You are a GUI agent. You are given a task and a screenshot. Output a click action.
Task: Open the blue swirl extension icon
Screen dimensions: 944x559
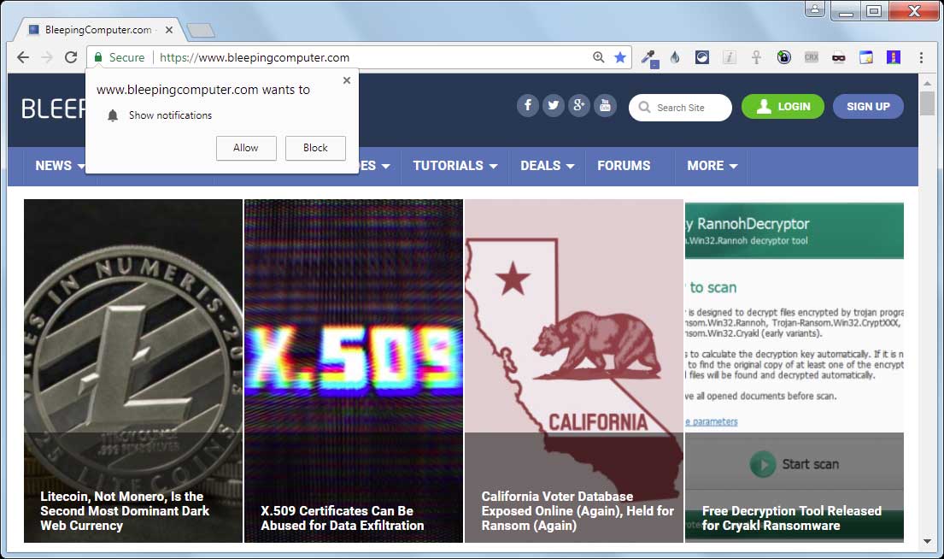point(702,57)
